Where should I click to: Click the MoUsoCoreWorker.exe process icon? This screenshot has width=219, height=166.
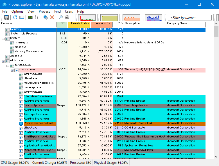pos(21,83)
